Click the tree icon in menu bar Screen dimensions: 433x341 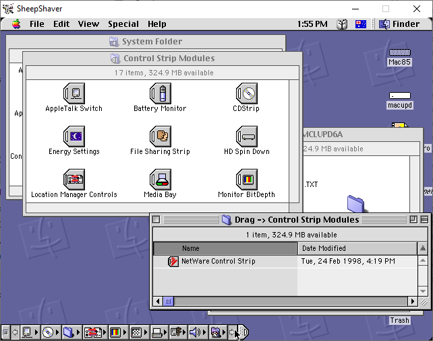click(x=342, y=24)
